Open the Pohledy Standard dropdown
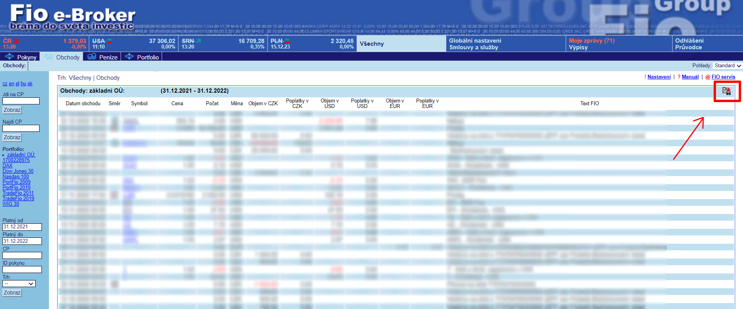This screenshot has width=743, height=309. tap(727, 66)
